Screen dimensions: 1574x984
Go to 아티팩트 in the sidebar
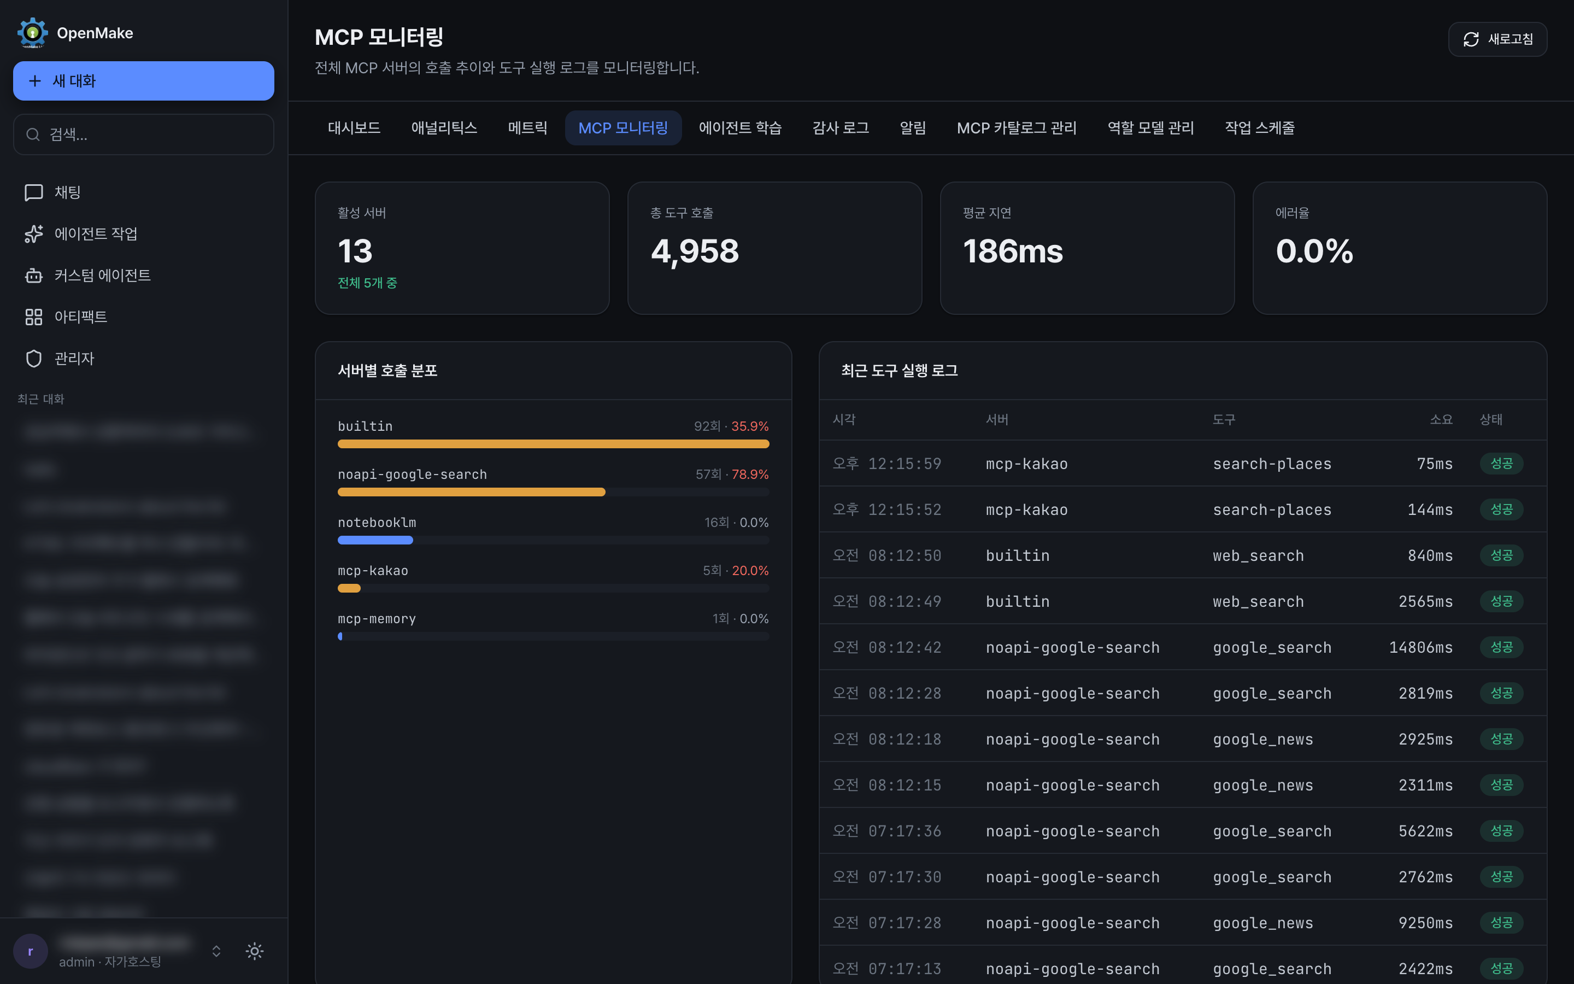click(144, 317)
